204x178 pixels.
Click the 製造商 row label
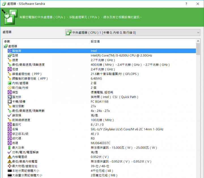(x=16, y=51)
